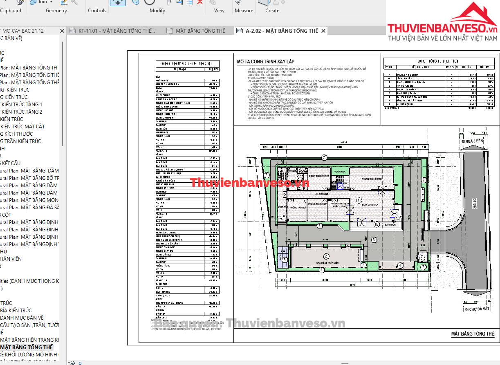Switch to the middle MẶT BẰNG TỔNG THỂ tab

tap(200, 31)
